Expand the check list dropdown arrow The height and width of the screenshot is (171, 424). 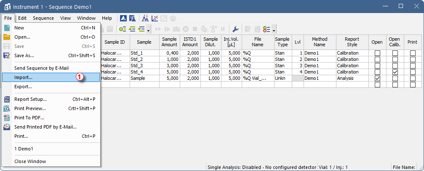[x=274, y=30]
